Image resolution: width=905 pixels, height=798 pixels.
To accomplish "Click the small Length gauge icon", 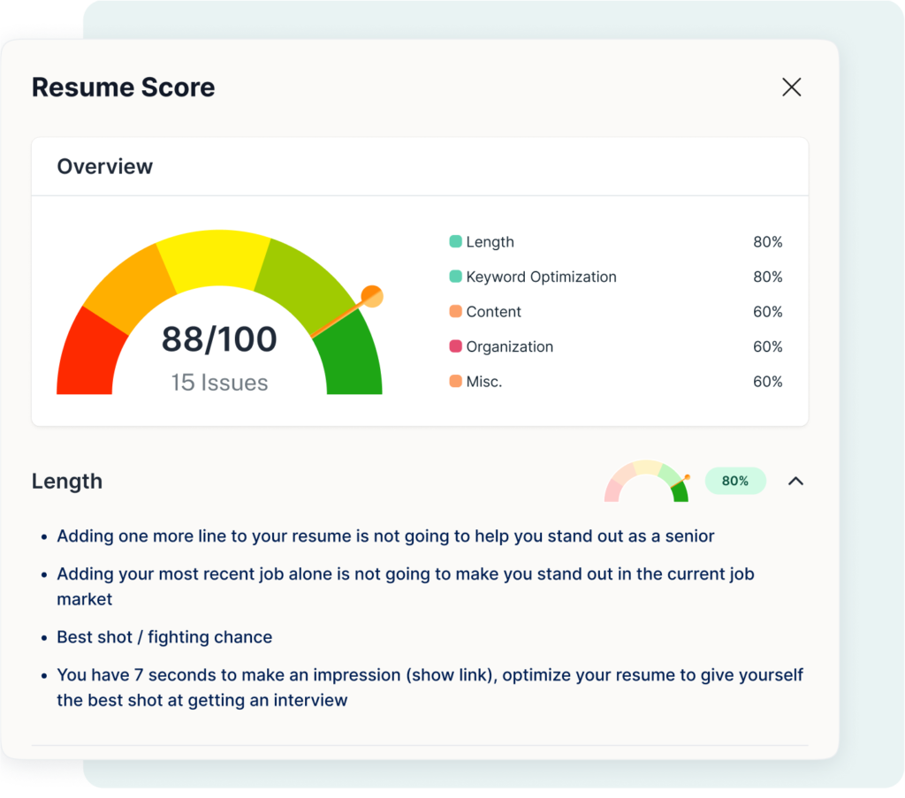I will tap(646, 482).
